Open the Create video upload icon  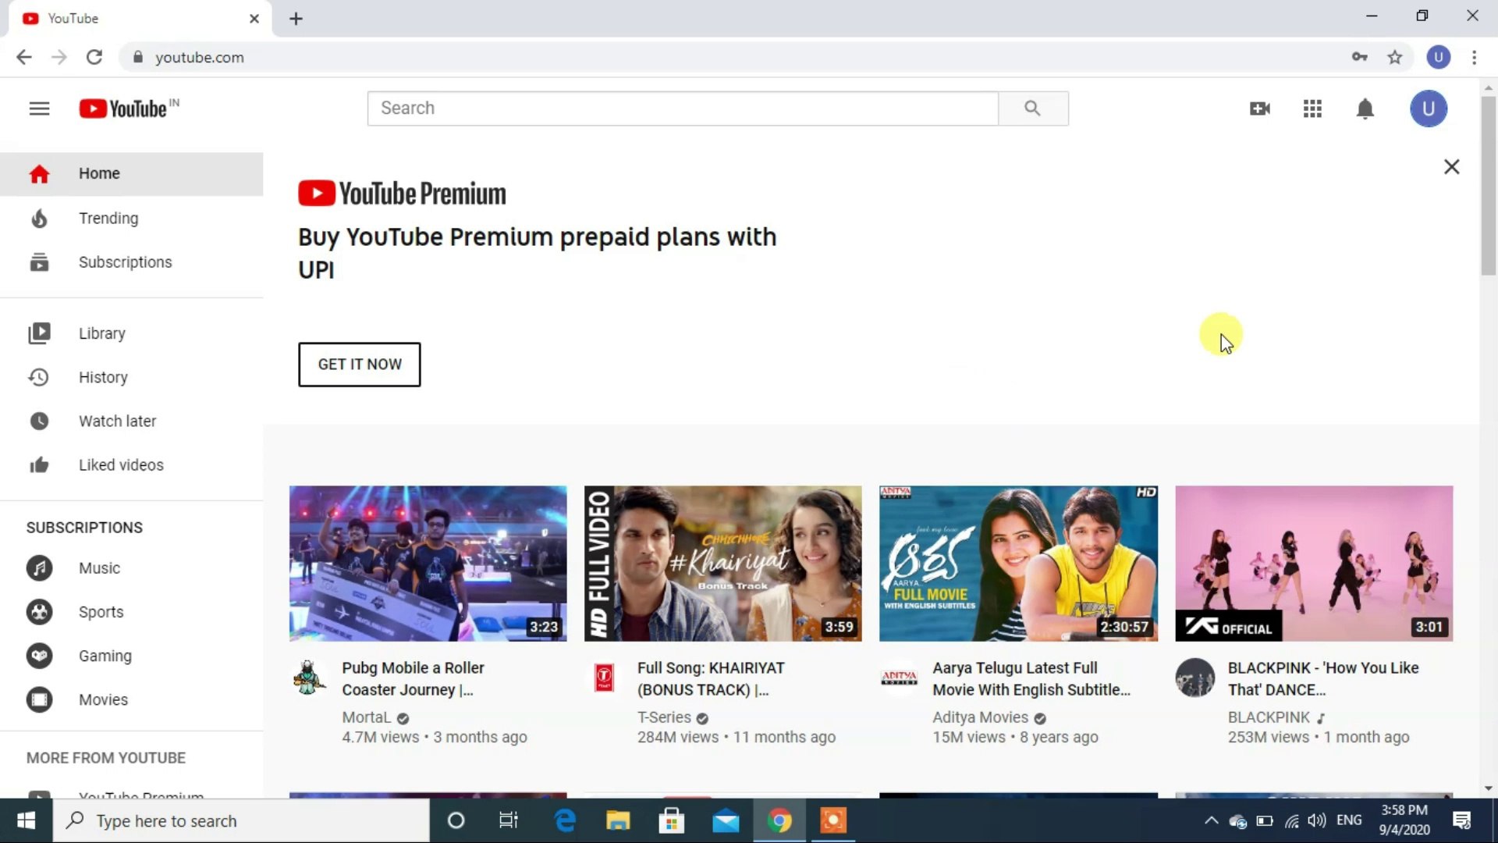[1260, 108]
